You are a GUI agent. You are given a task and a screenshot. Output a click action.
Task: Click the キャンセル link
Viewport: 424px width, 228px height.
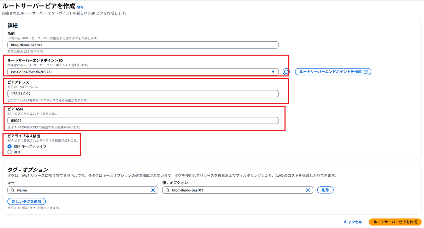coord(353,222)
